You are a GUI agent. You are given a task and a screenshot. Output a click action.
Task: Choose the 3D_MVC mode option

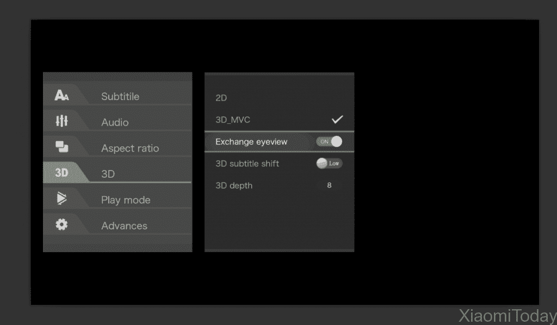[x=233, y=120]
